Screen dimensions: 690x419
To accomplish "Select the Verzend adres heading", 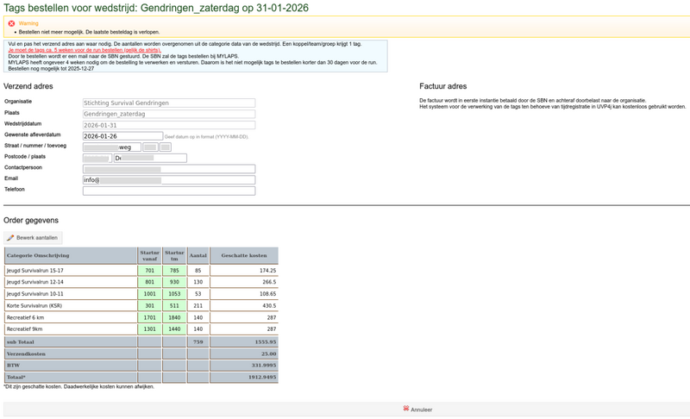I will coord(28,86).
